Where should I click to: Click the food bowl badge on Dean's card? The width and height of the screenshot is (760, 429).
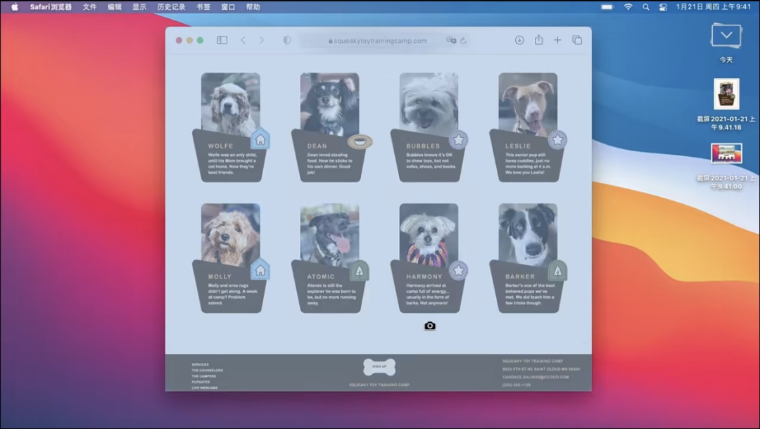[x=360, y=141]
